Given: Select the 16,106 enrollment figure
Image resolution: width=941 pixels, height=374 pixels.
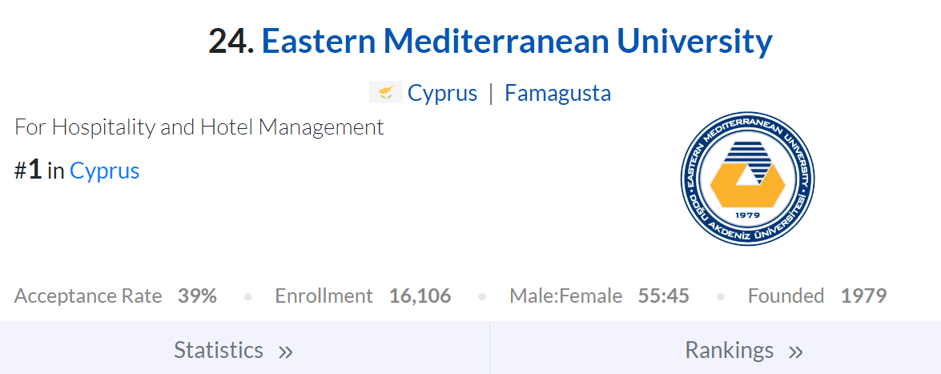Looking at the screenshot, I should (x=420, y=296).
